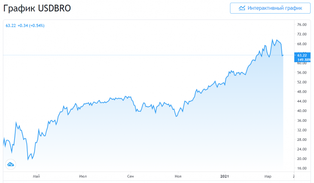Click the Июл label on time axis
This screenshot has height=183, width=314.
pos(83,176)
